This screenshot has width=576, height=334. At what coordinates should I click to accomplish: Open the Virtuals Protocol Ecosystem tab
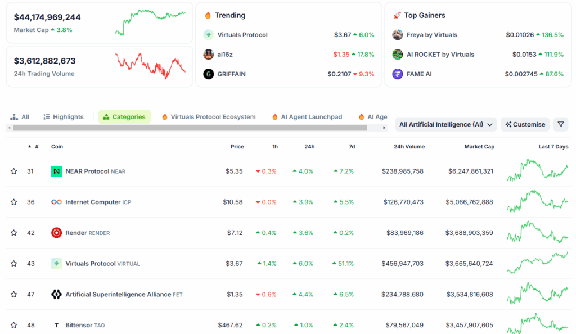pos(209,116)
